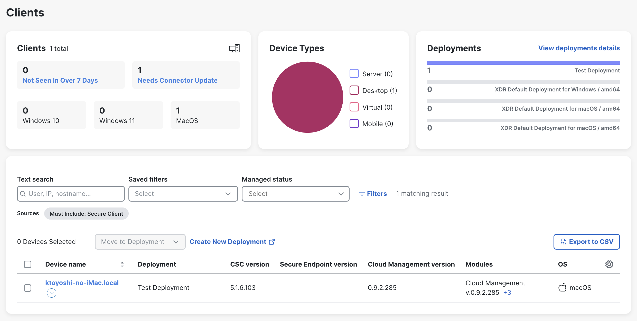Screen dimensions: 637x321
Task: Click the computers icon in Clients card
Action: (234, 48)
